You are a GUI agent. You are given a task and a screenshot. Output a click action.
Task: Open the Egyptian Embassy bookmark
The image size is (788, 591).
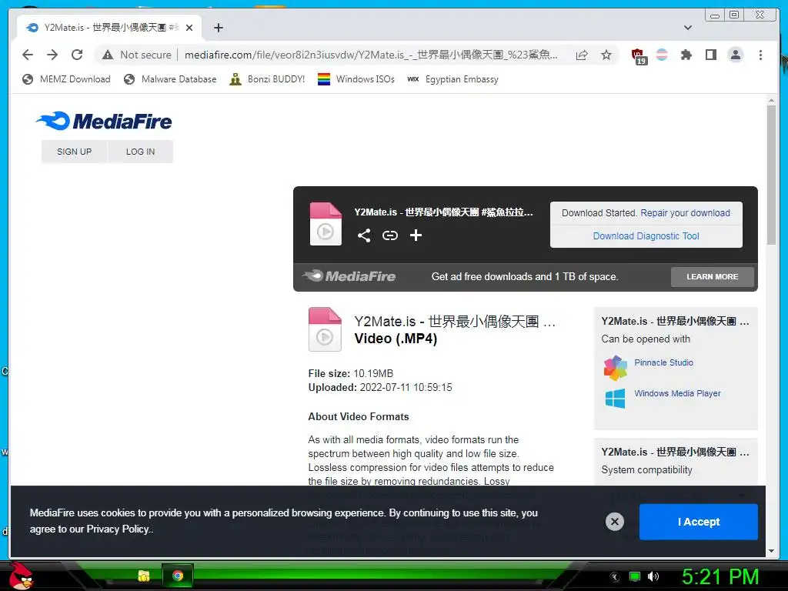click(x=452, y=79)
